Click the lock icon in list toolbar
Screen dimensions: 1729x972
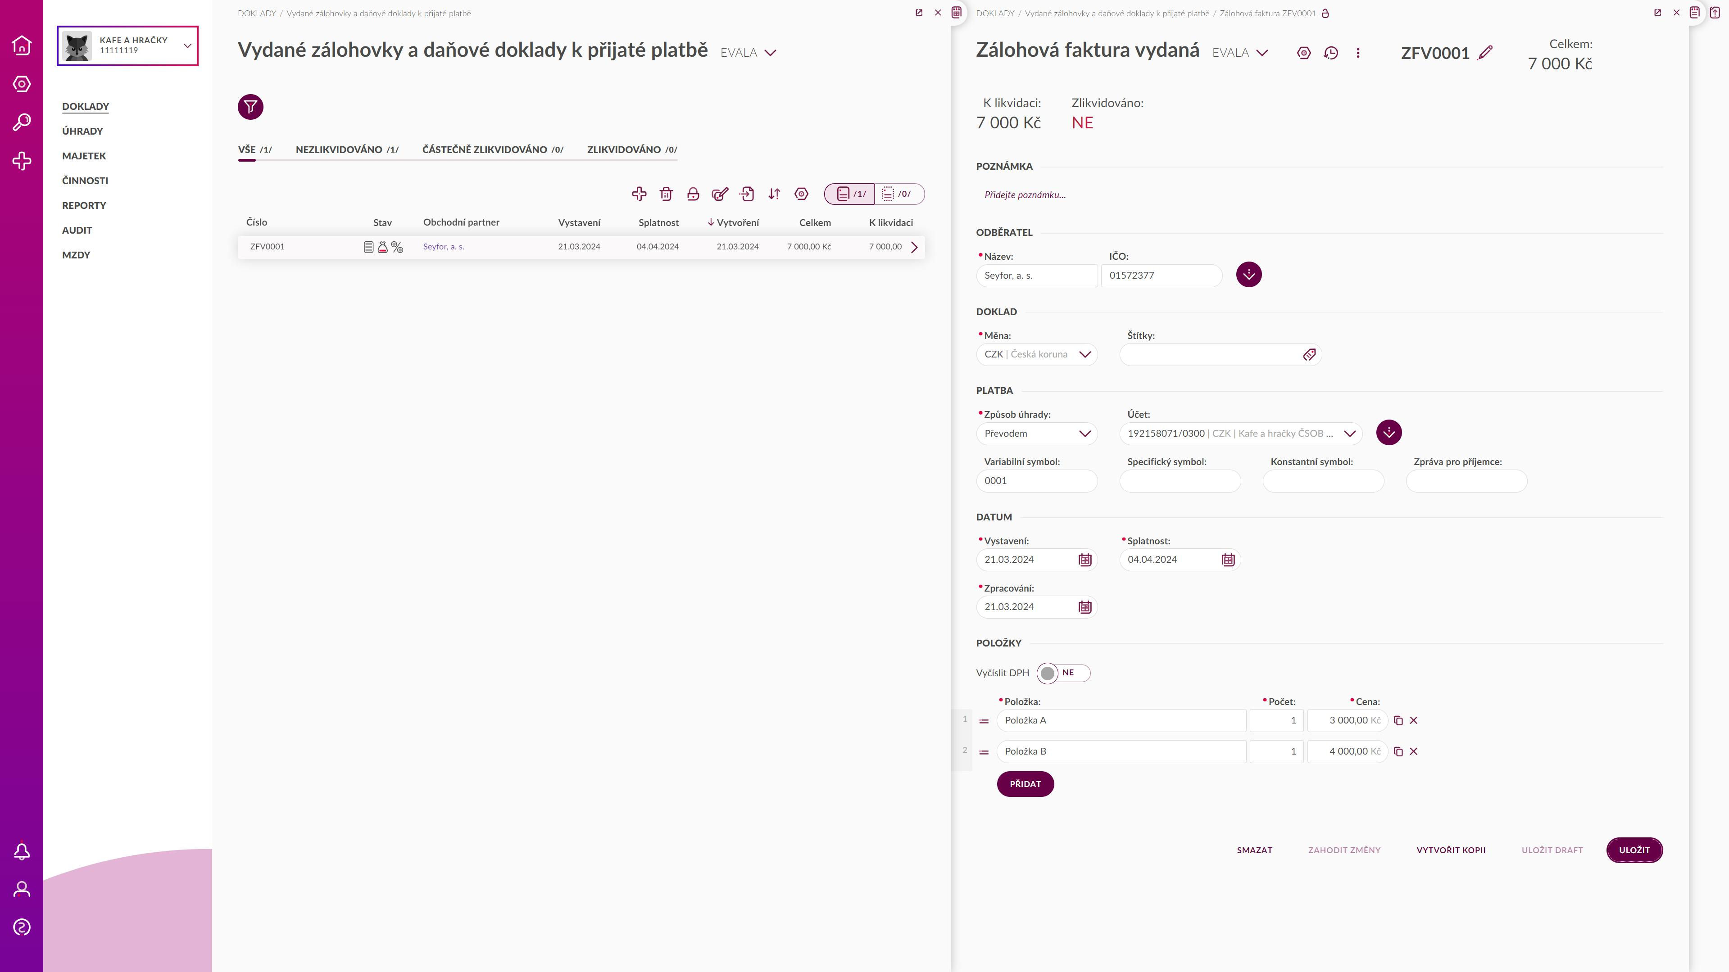(693, 194)
